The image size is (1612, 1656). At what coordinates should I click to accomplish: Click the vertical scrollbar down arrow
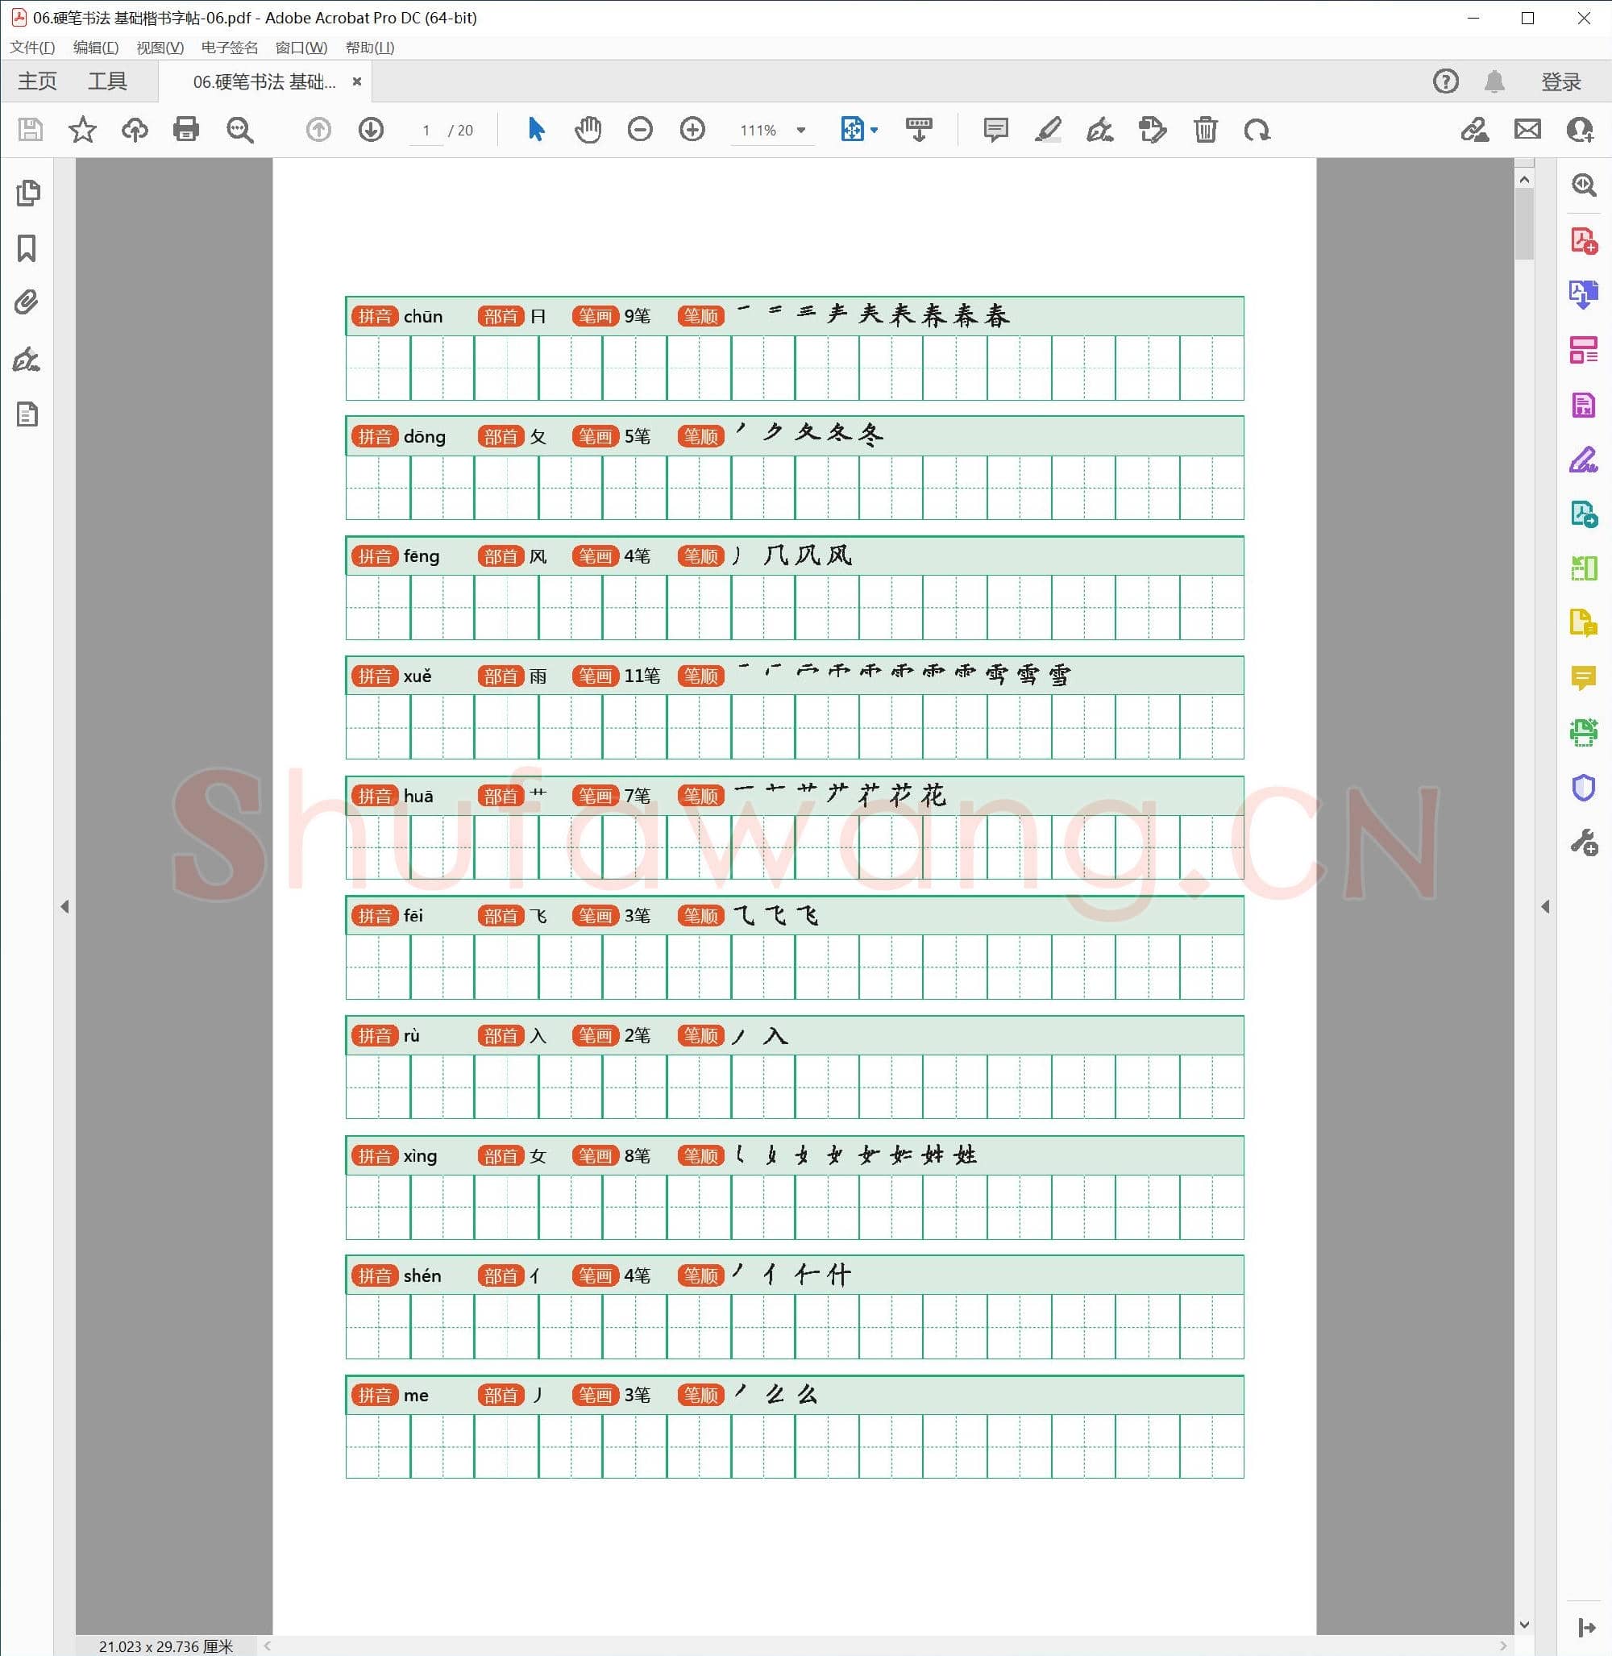1524,1625
